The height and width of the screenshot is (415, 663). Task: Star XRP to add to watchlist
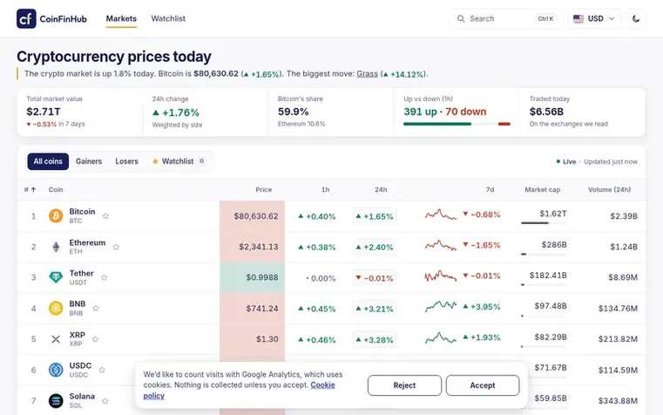pos(95,339)
